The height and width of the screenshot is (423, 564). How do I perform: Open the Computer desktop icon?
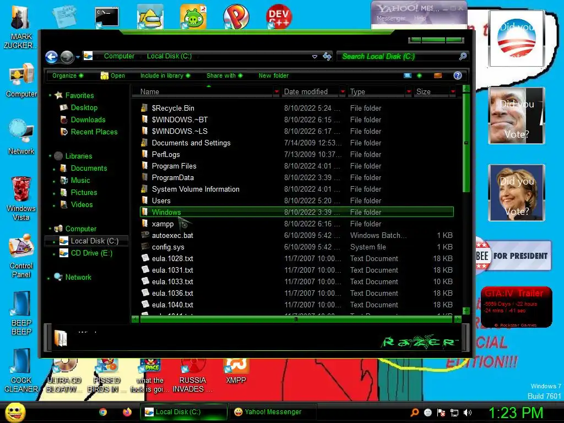tap(21, 80)
